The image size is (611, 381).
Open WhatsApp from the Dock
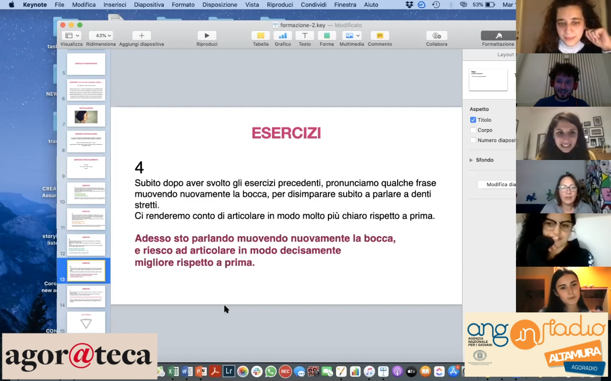point(271,371)
